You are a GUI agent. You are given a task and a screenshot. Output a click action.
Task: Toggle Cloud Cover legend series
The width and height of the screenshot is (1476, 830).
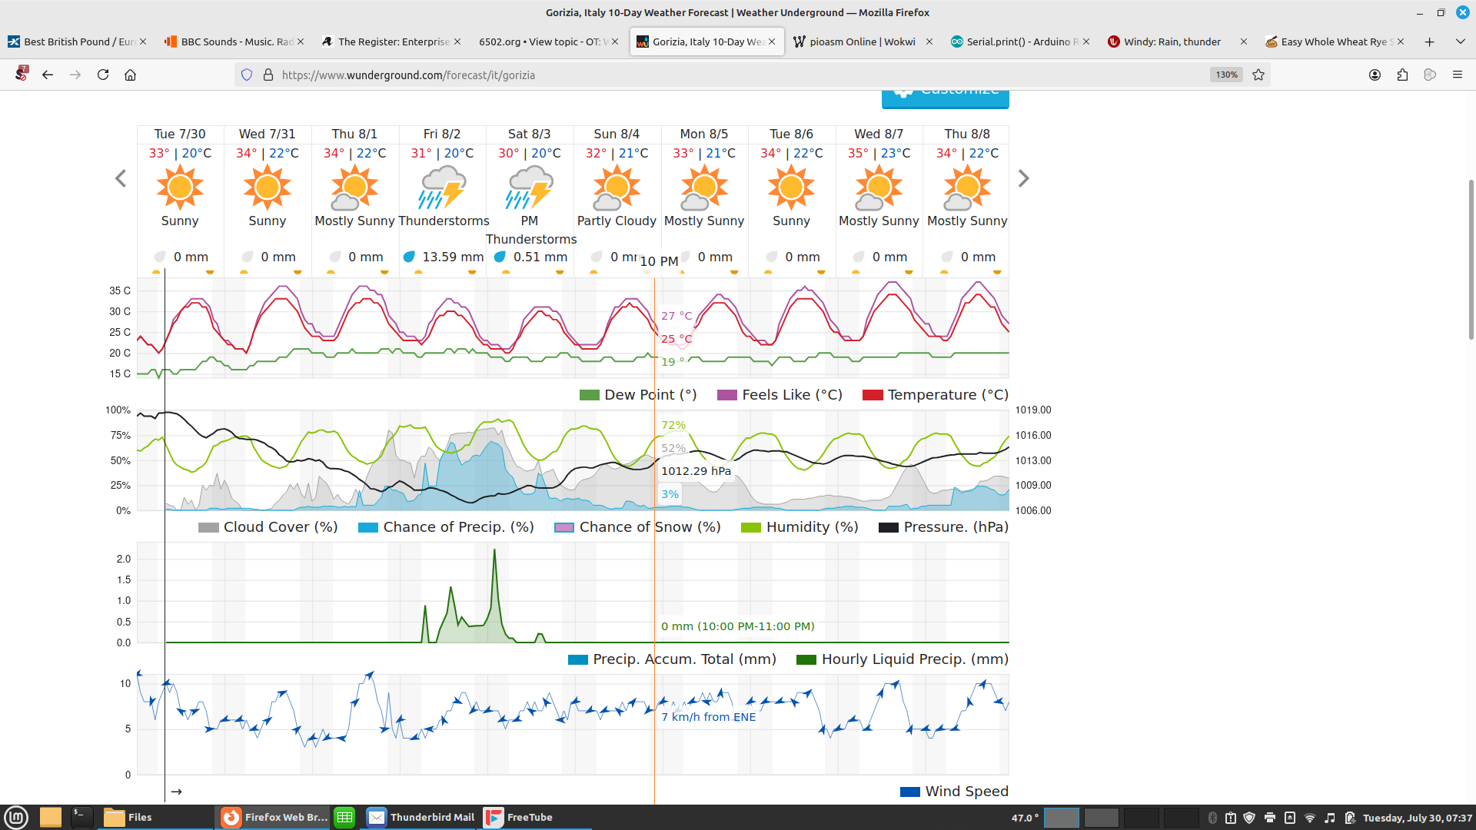pos(268,527)
